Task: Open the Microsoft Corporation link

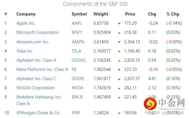Action: point(38,32)
